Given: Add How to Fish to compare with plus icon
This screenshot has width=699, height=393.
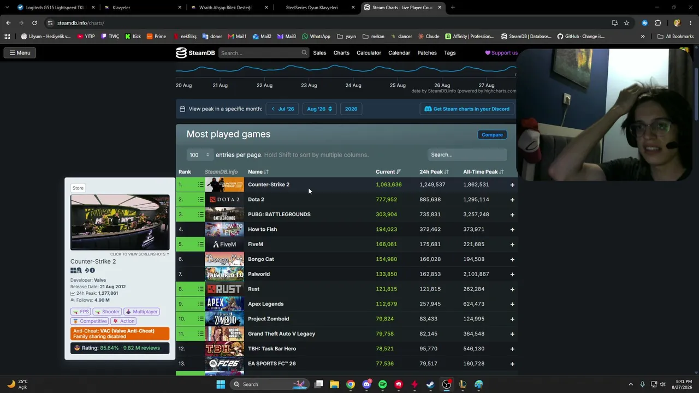Looking at the screenshot, I should tap(512, 229).
